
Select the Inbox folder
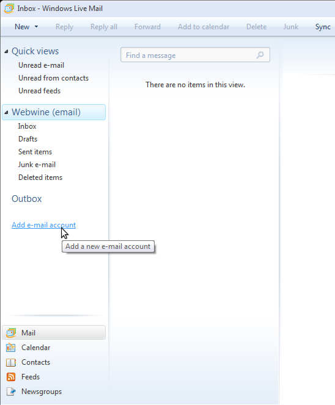coord(27,126)
